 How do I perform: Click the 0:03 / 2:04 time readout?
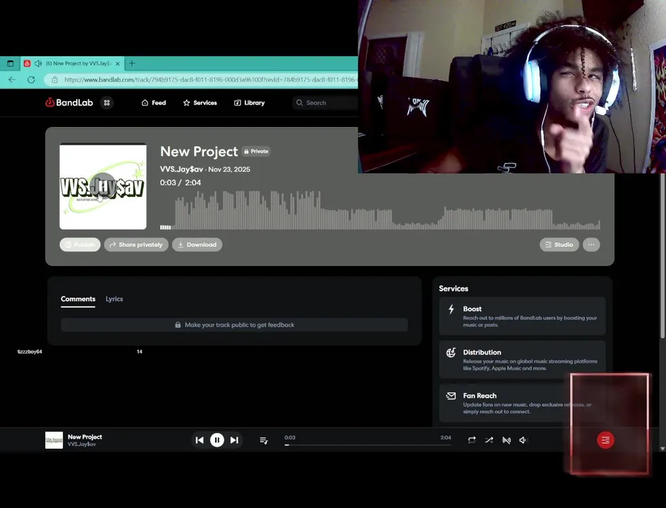(x=181, y=183)
